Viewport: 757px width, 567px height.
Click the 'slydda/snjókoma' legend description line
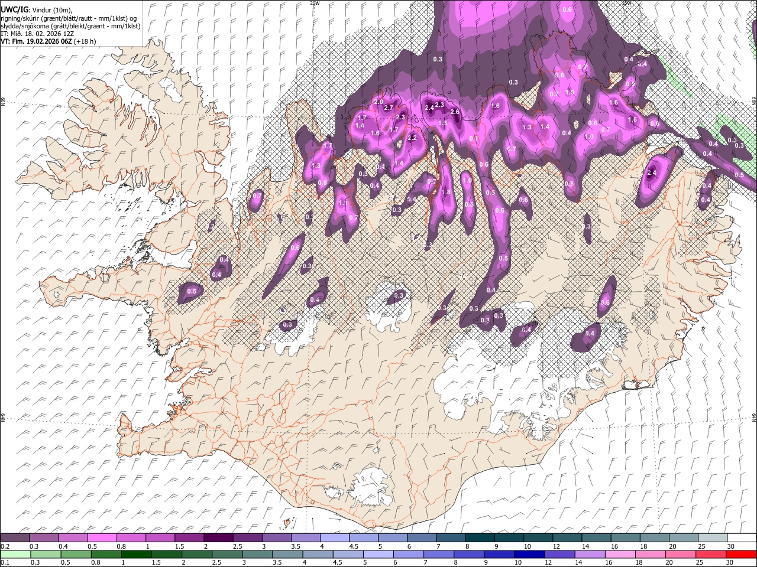[70, 26]
